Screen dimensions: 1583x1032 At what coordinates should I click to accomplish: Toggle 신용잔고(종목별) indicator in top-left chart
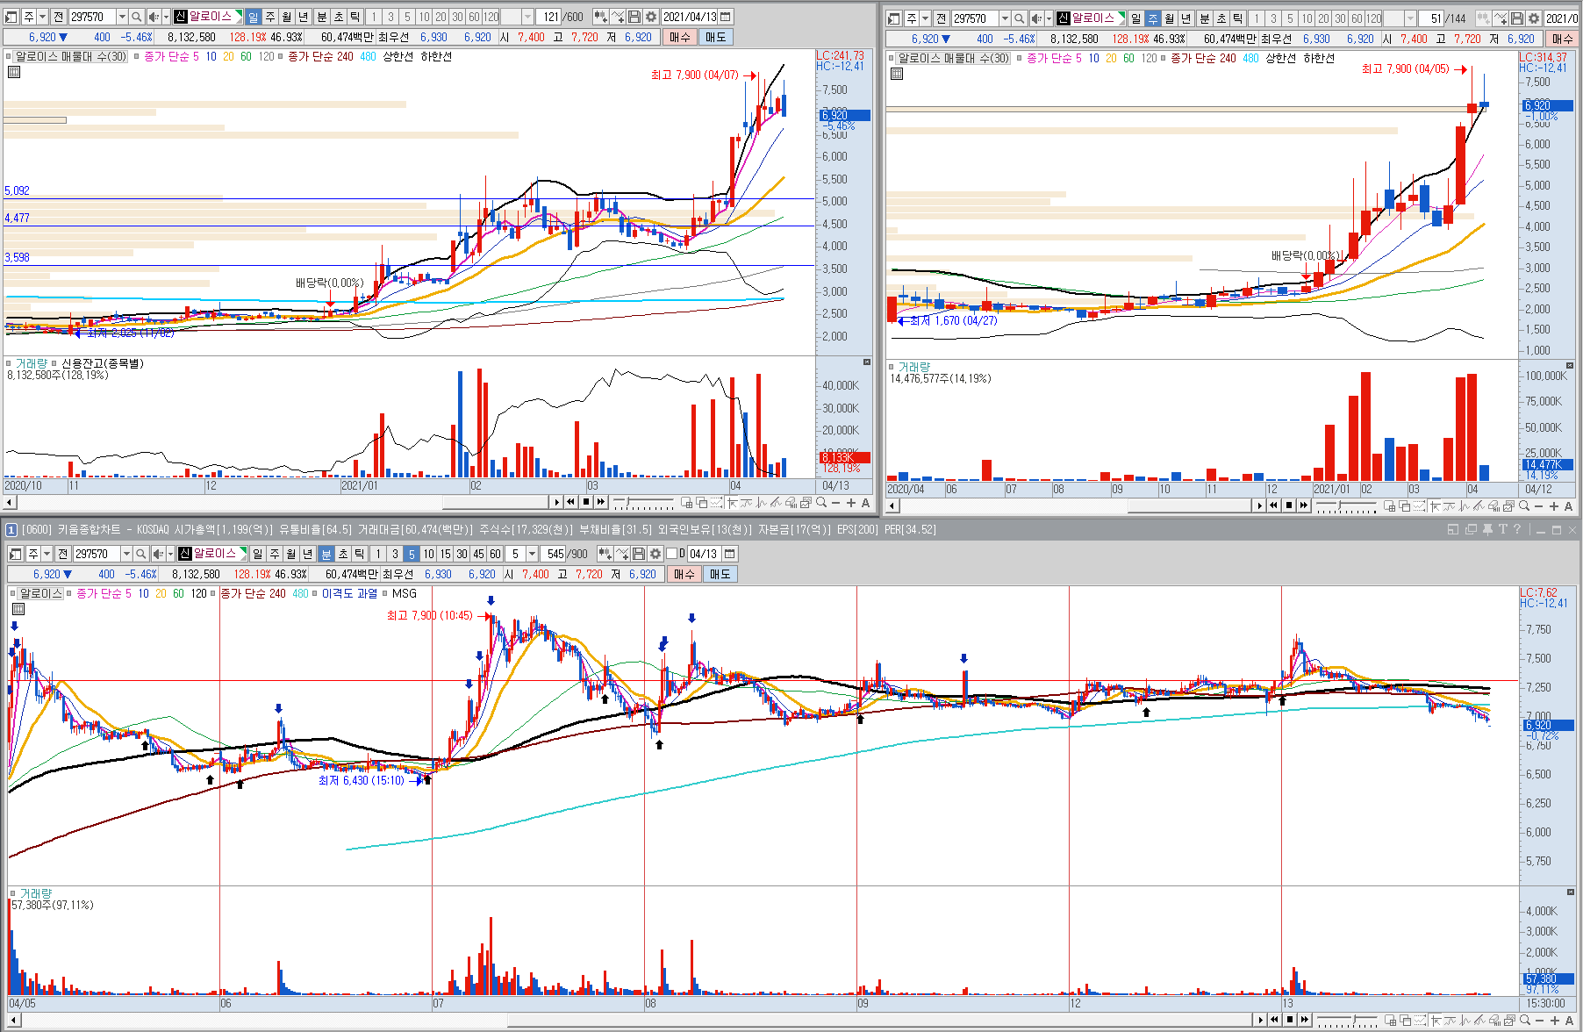click(102, 363)
